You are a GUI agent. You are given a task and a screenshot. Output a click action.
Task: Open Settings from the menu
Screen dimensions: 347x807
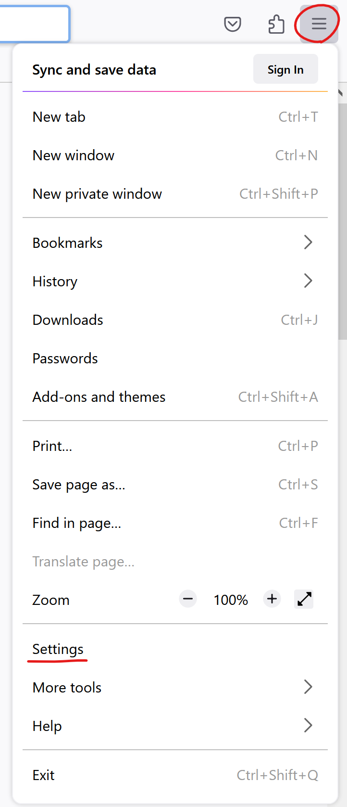click(58, 649)
